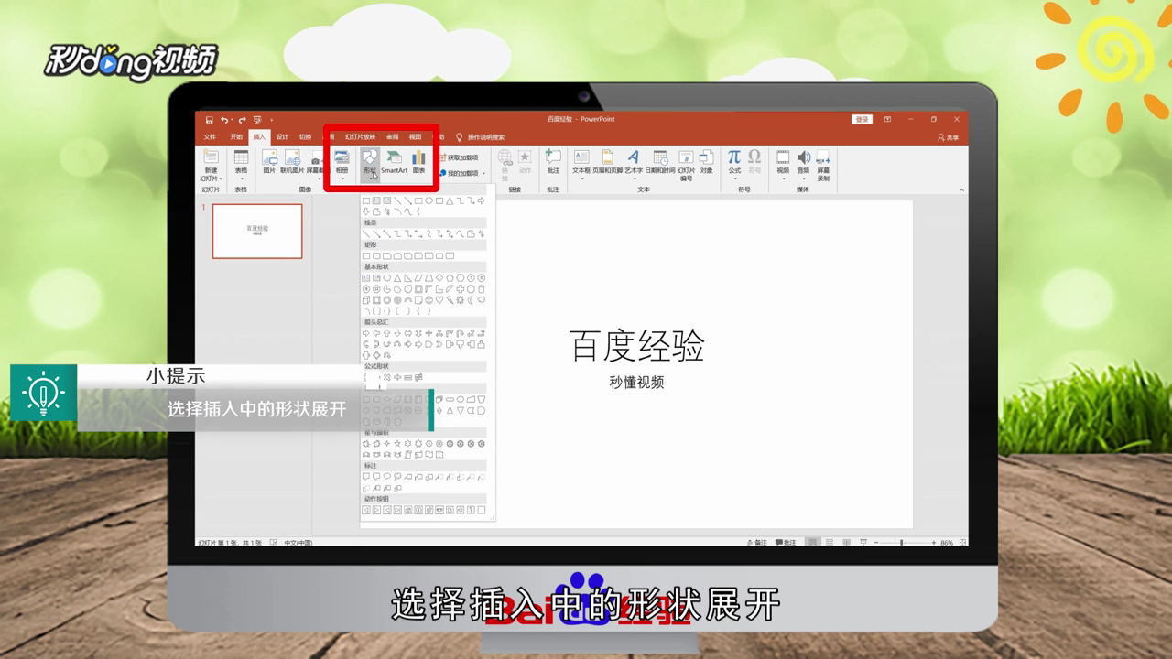
Task: Insert 幻灯片编号 slide number
Action: 686,166
